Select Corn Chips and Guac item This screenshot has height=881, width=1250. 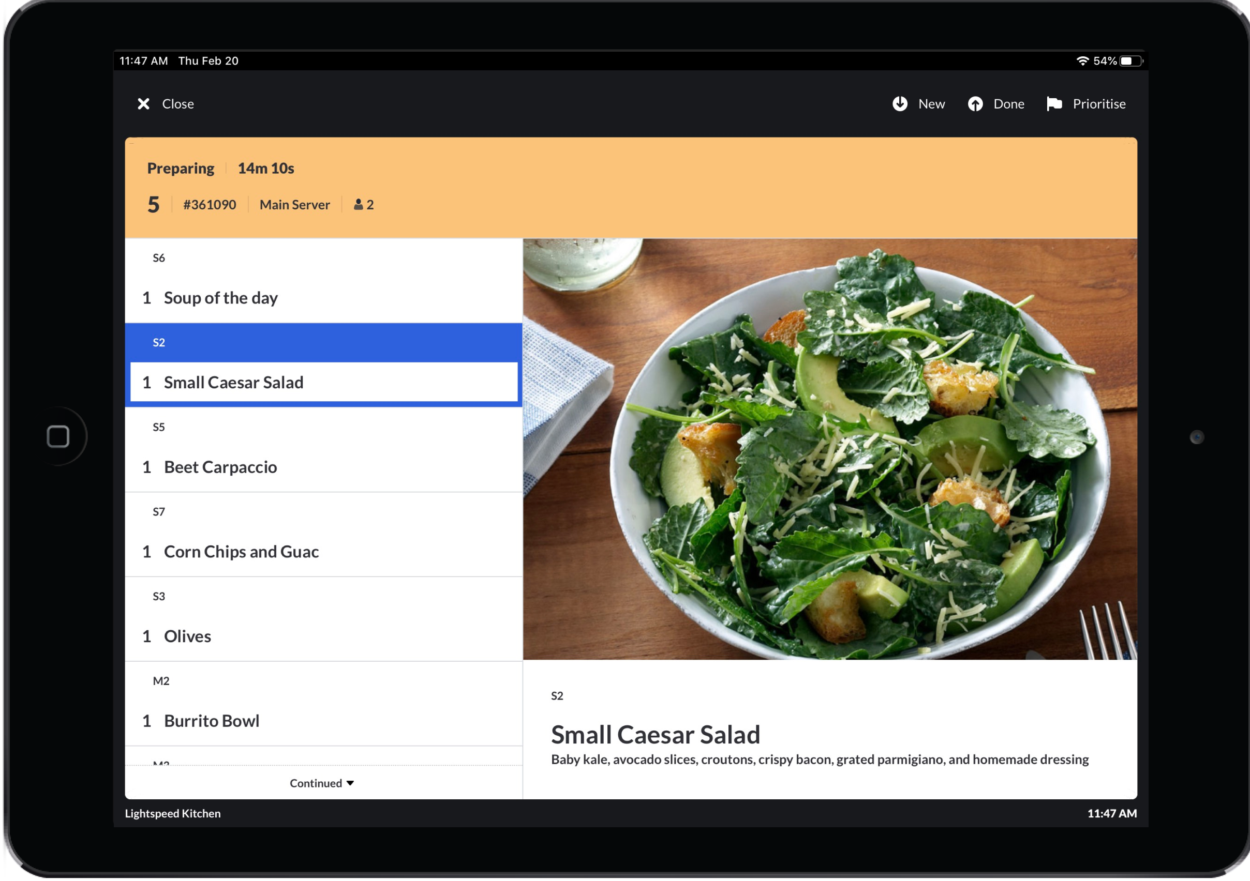(241, 552)
